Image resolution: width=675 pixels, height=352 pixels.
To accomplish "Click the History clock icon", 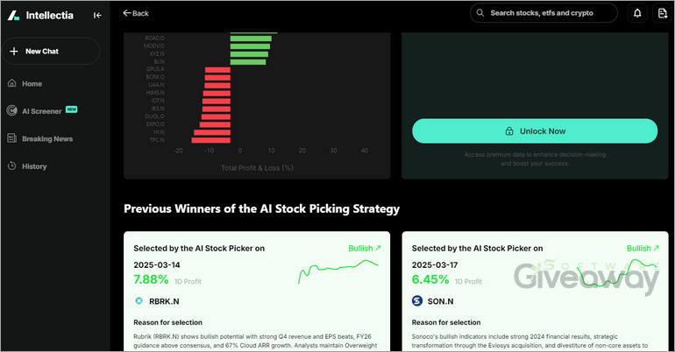I will point(12,166).
